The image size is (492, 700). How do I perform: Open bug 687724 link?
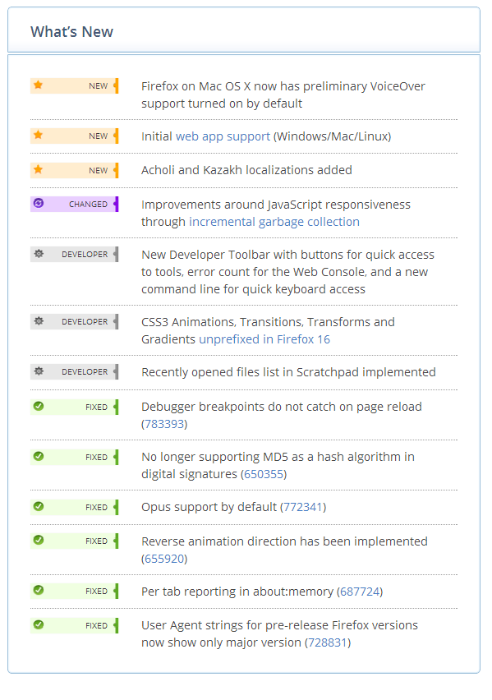point(360,592)
